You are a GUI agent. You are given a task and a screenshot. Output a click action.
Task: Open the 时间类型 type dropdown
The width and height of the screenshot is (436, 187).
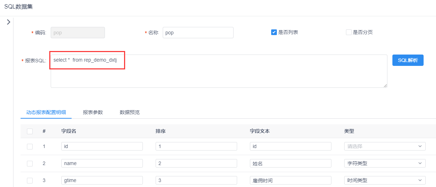point(385,180)
